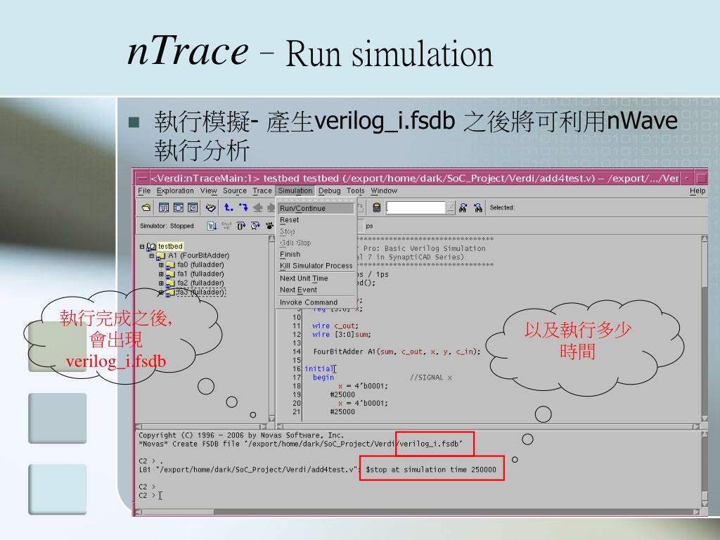Open the Source menu

click(x=235, y=191)
